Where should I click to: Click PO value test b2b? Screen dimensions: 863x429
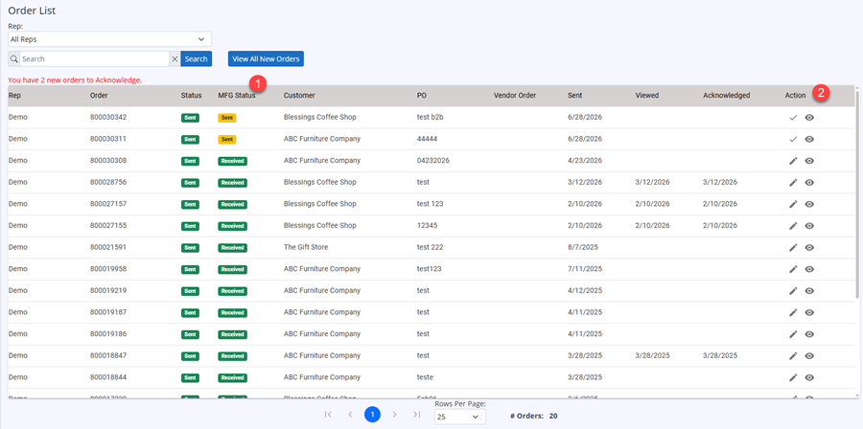pos(431,117)
